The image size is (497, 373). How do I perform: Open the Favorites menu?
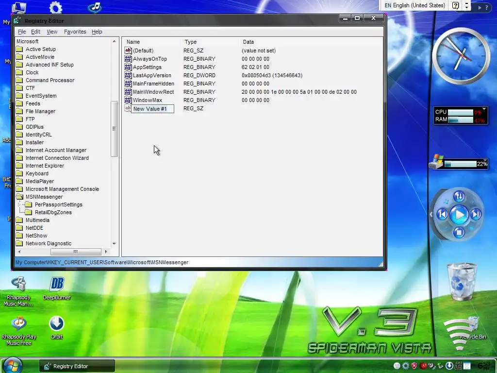[75, 32]
